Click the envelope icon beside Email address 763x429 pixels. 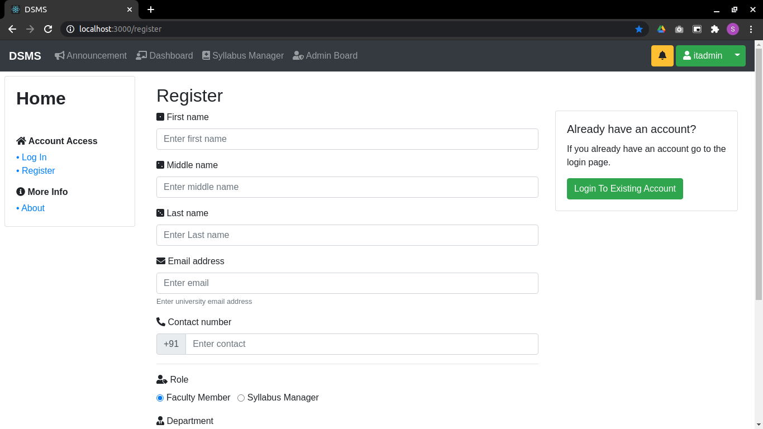coord(160,261)
